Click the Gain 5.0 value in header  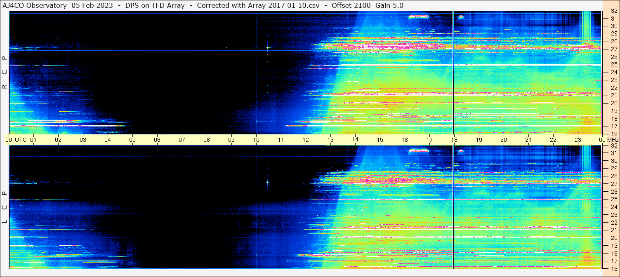point(389,5)
